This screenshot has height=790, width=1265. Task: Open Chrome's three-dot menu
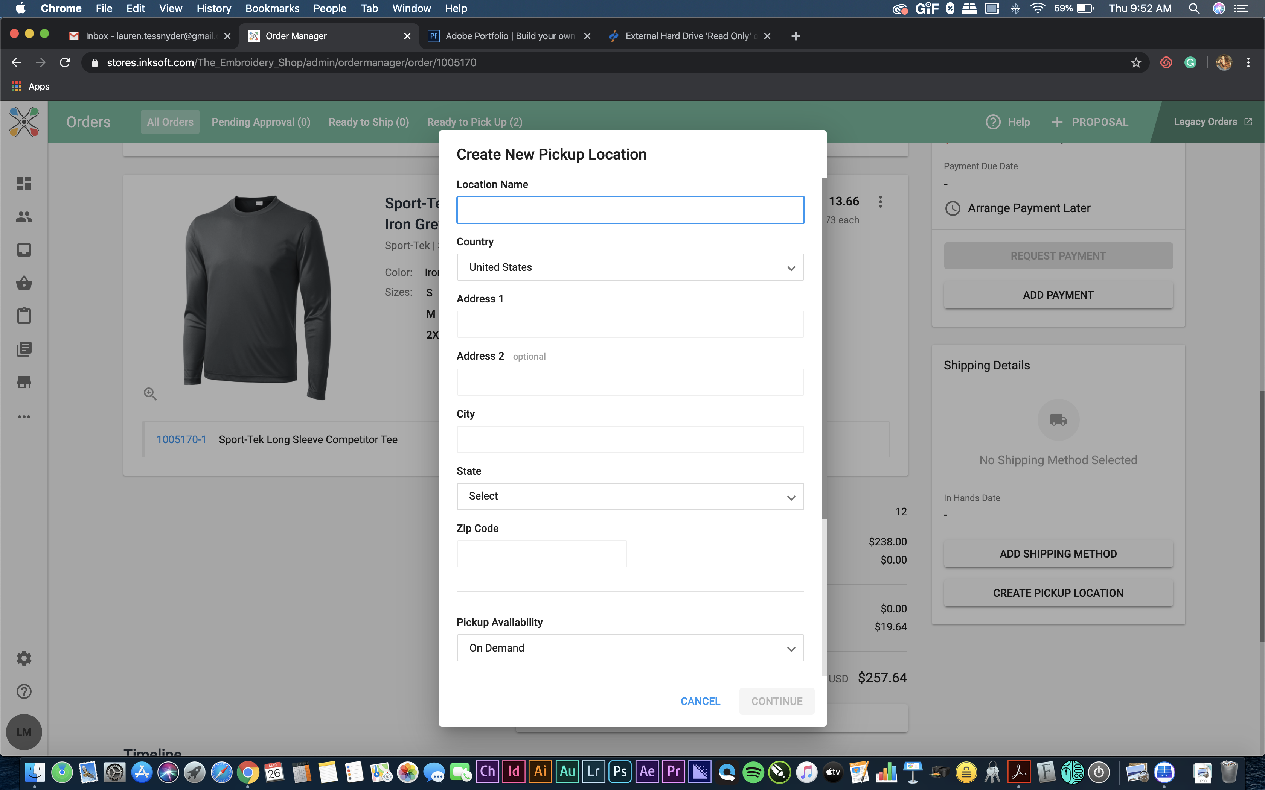pos(1248,63)
